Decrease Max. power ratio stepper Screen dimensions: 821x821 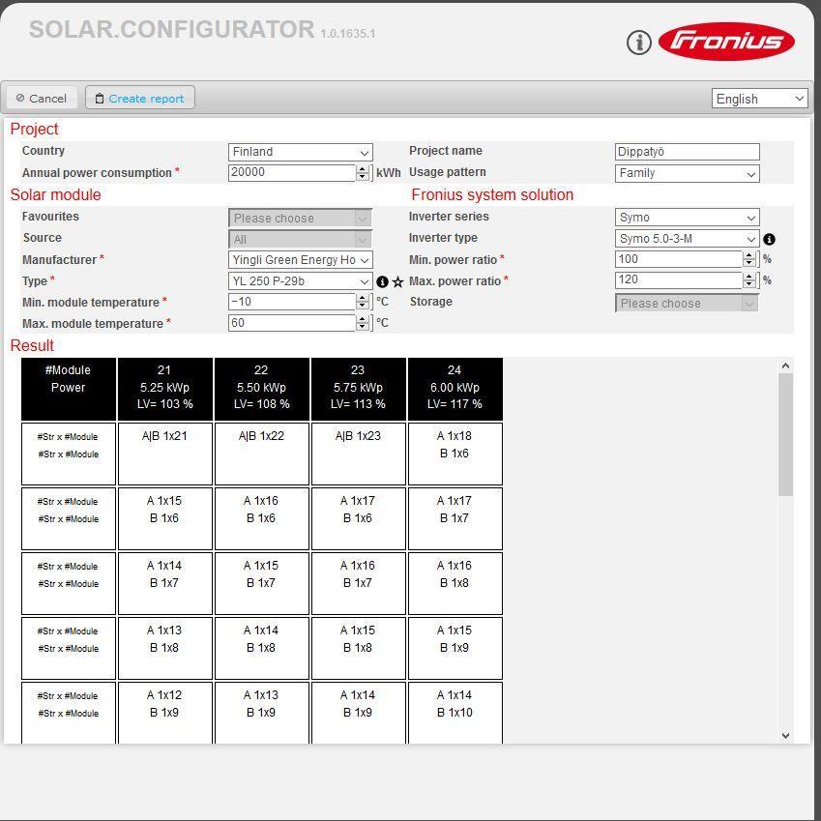click(749, 284)
